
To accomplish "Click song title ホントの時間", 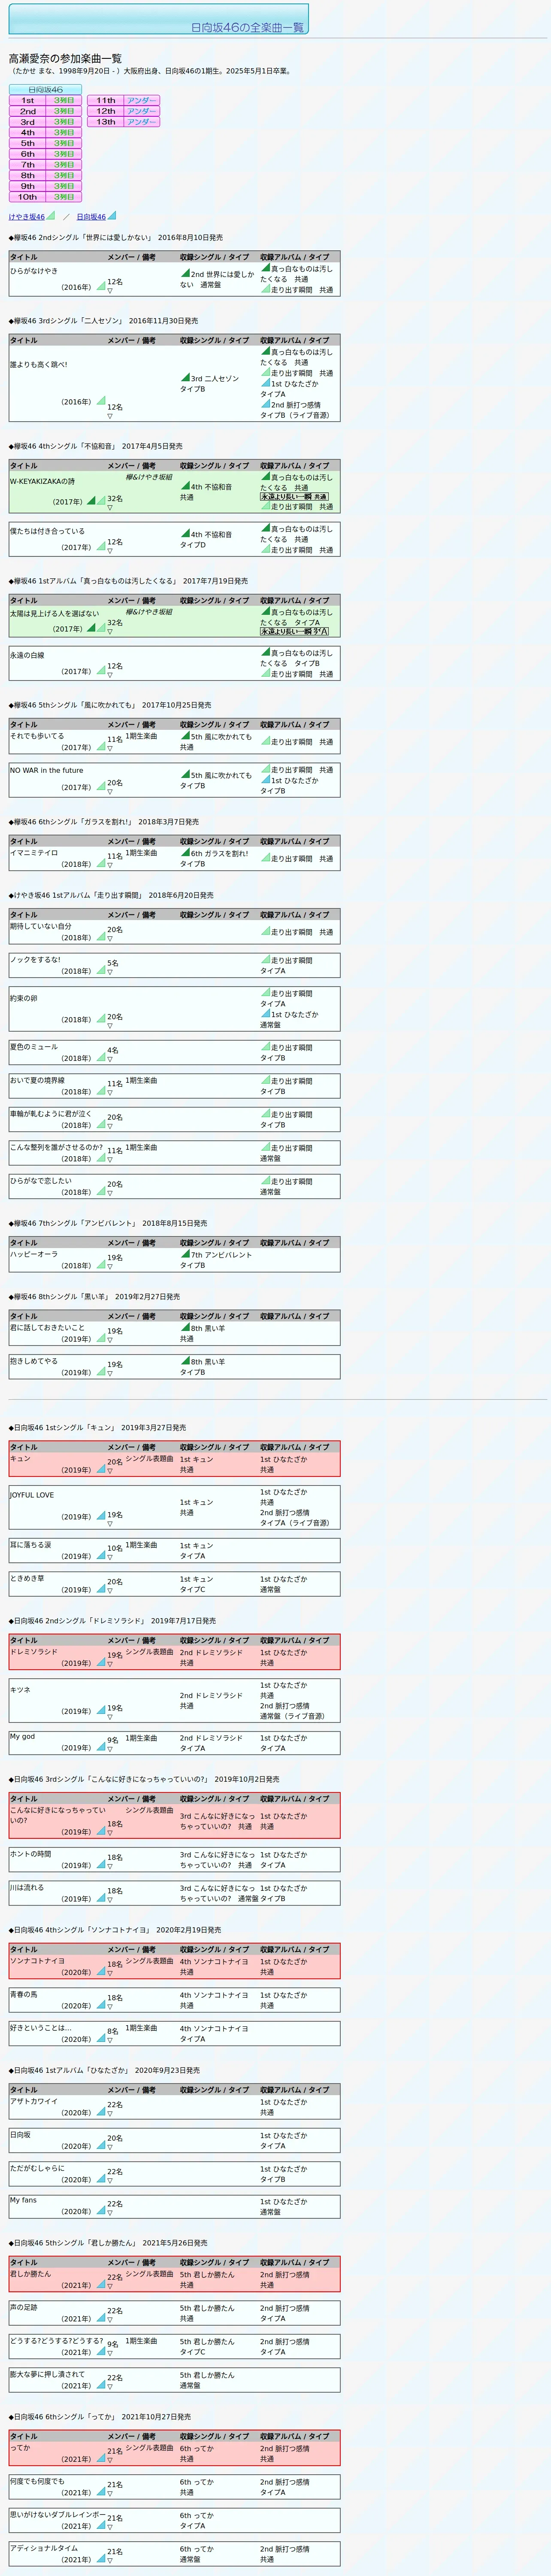I will [x=30, y=1854].
